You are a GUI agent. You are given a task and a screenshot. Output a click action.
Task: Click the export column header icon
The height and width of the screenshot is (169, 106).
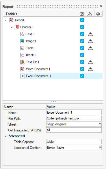(x=82, y=14)
